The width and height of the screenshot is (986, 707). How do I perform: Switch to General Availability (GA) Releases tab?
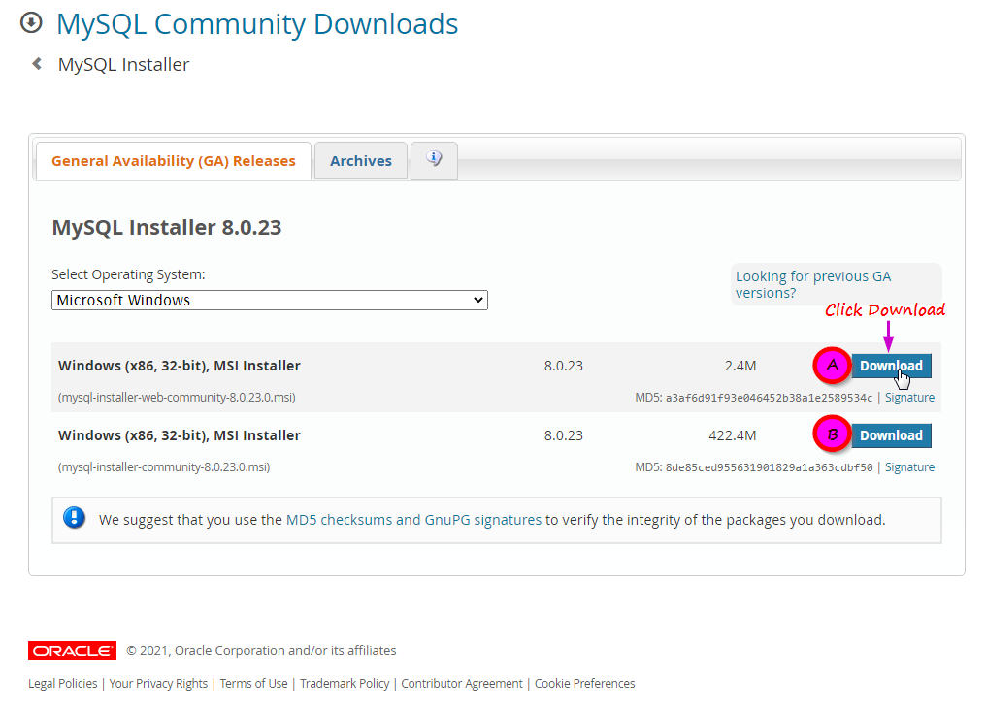point(174,161)
